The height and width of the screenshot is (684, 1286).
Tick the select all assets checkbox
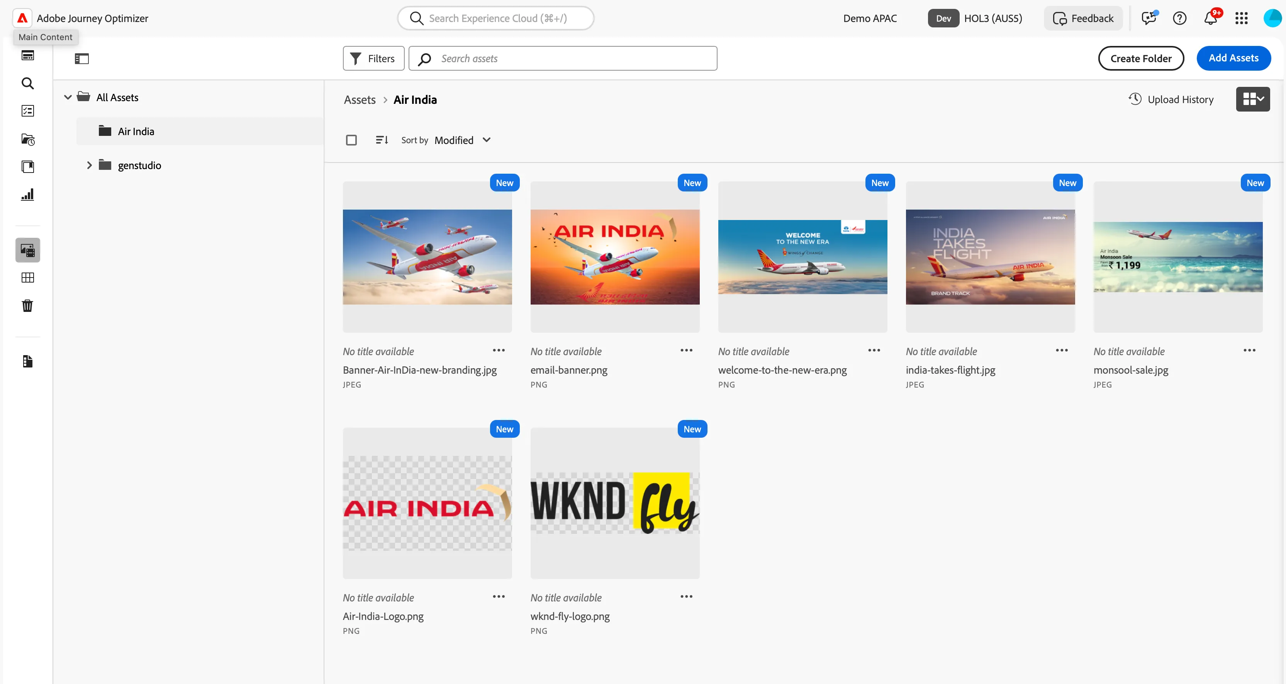351,140
